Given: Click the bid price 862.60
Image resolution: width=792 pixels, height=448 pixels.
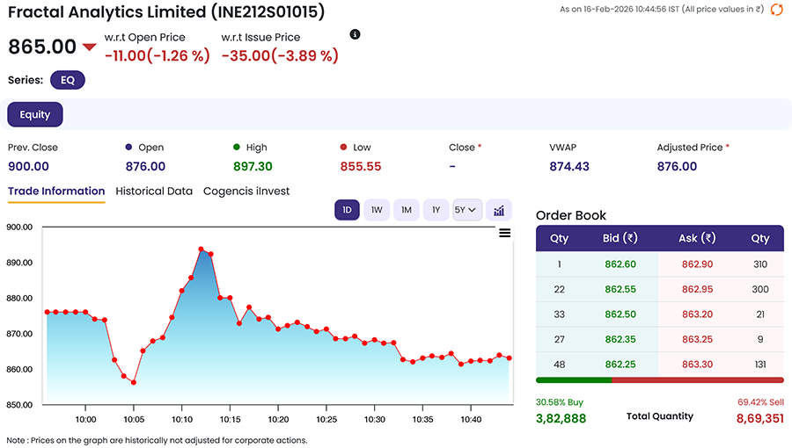Looking at the screenshot, I should point(620,264).
